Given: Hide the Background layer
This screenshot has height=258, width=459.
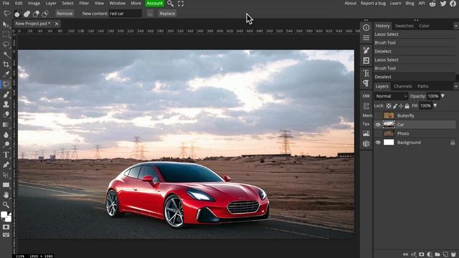Looking at the screenshot, I should pyautogui.click(x=378, y=143).
